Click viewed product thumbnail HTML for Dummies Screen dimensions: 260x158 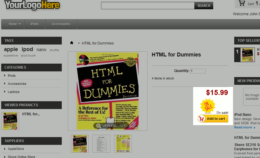coord(10,121)
